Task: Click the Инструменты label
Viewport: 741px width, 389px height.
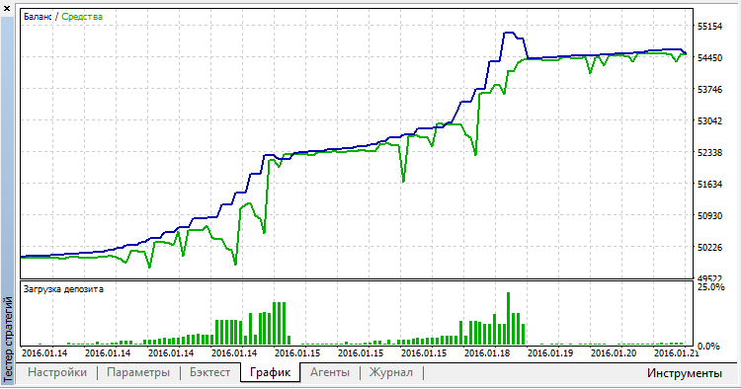Action: point(685,373)
